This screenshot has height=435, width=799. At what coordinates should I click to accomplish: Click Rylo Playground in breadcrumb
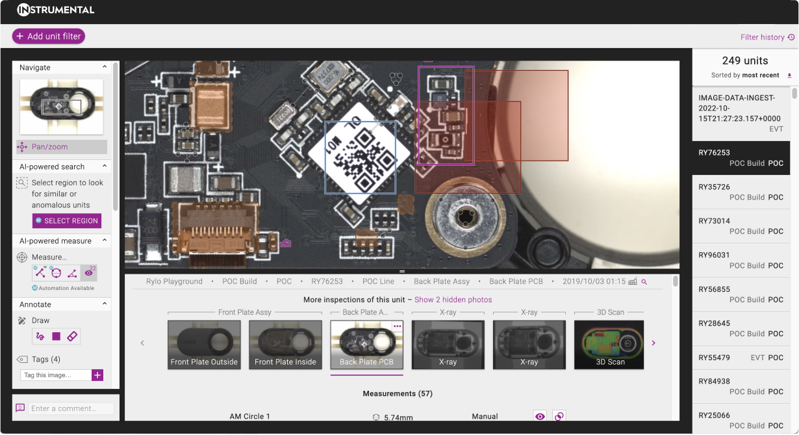coord(174,282)
